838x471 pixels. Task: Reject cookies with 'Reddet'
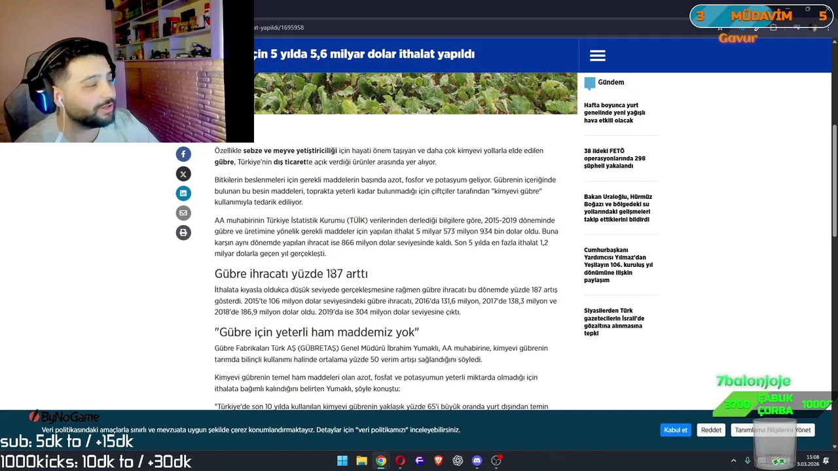click(x=711, y=430)
